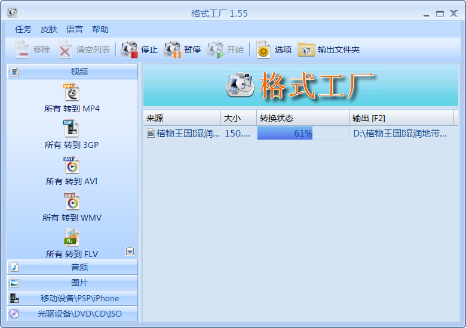Click the film icon on 视频 header
The image size is (466, 328).
[x=14, y=72]
